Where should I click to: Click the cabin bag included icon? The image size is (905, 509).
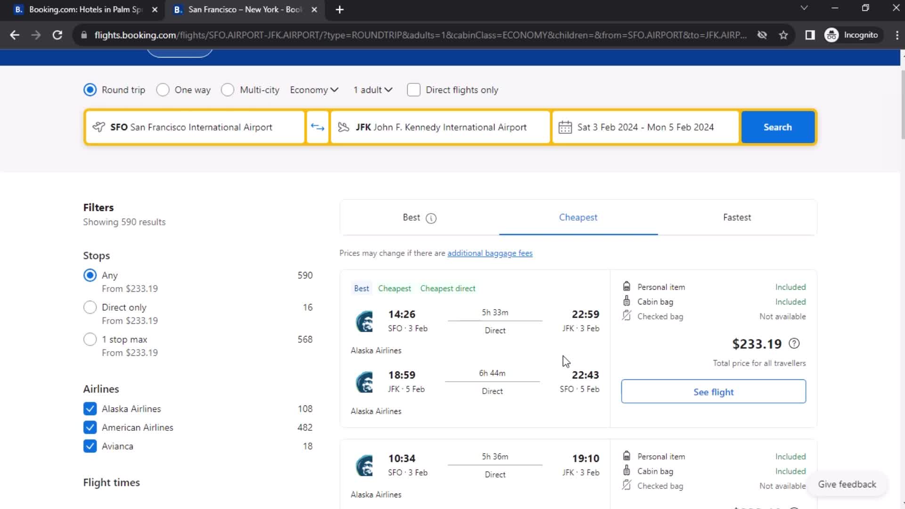(x=626, y=302)
